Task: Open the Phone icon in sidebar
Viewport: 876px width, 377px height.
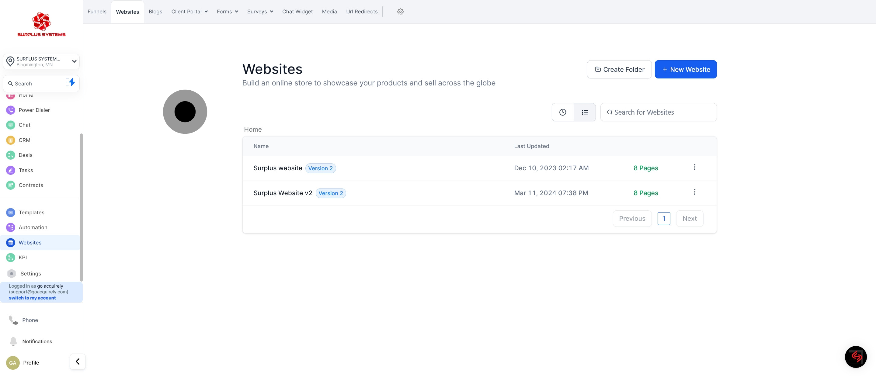Action: (13, 320)
